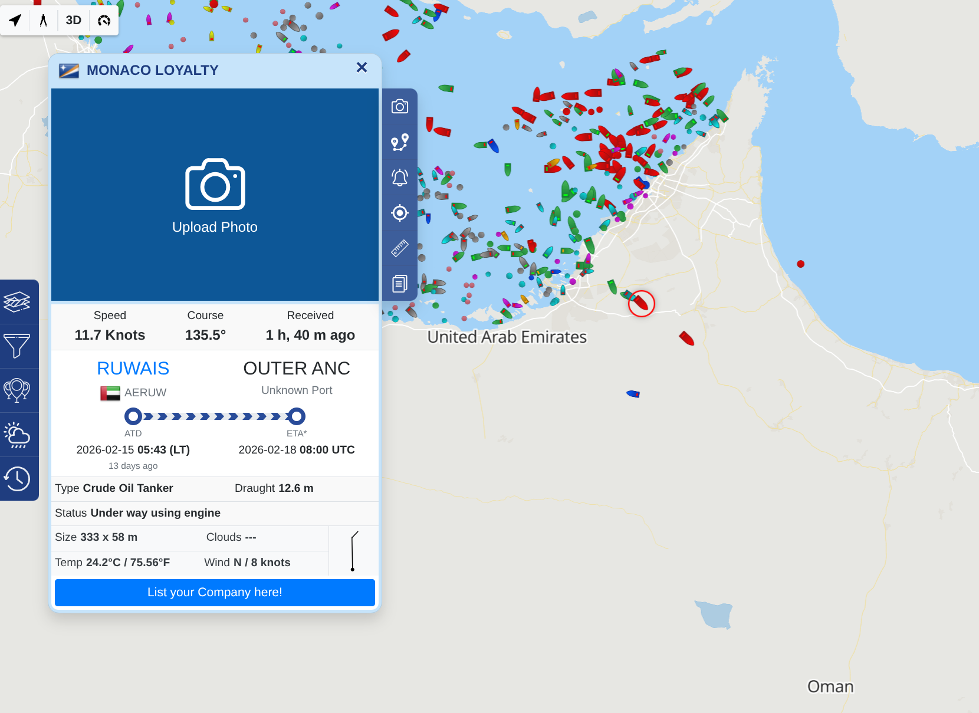Click the Size 333 x 58 m entry
979x713 pixels.
tap(96, 537)
